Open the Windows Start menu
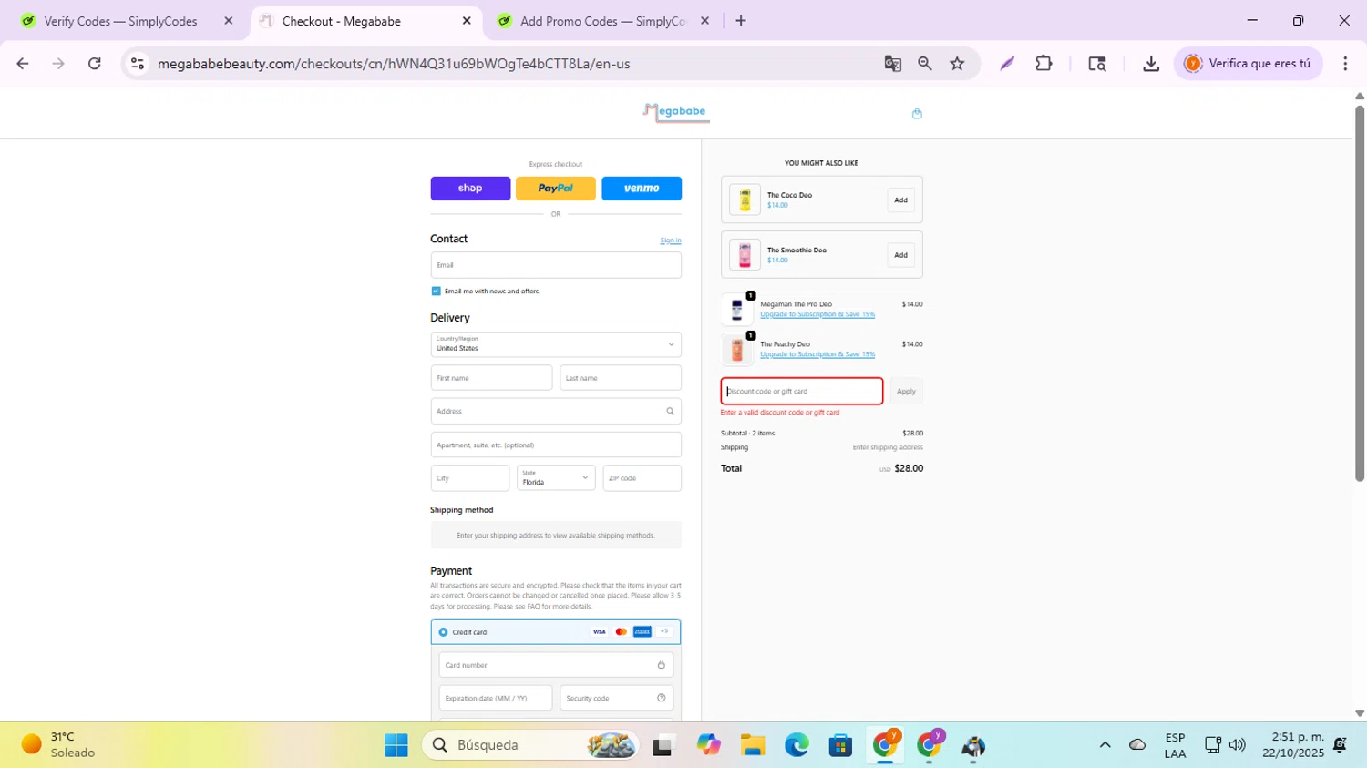Screen dimensions: 1367x768 396,745
